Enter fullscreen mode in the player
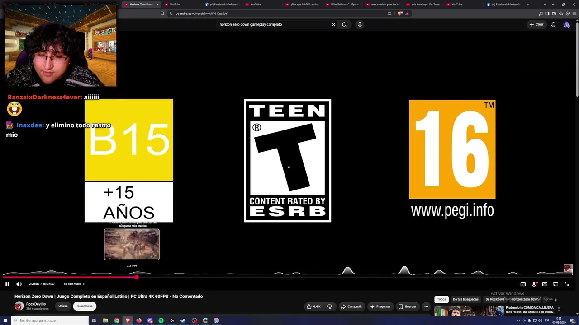Screen dimensions: 579x325 [566, 284]
